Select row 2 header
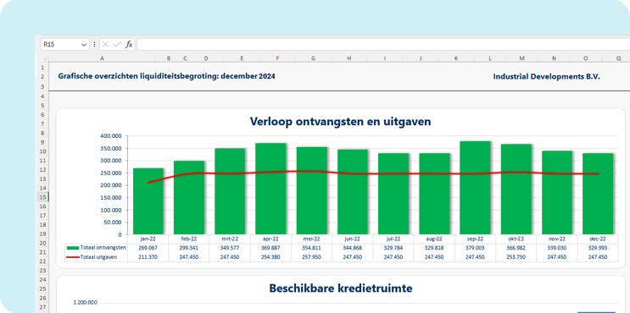The width and height of the screenshot is (630, 313). [42, 76]
